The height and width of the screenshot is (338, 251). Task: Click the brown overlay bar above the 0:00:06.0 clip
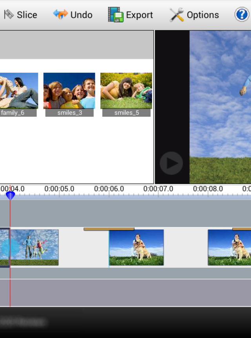[x=109, y=229]
